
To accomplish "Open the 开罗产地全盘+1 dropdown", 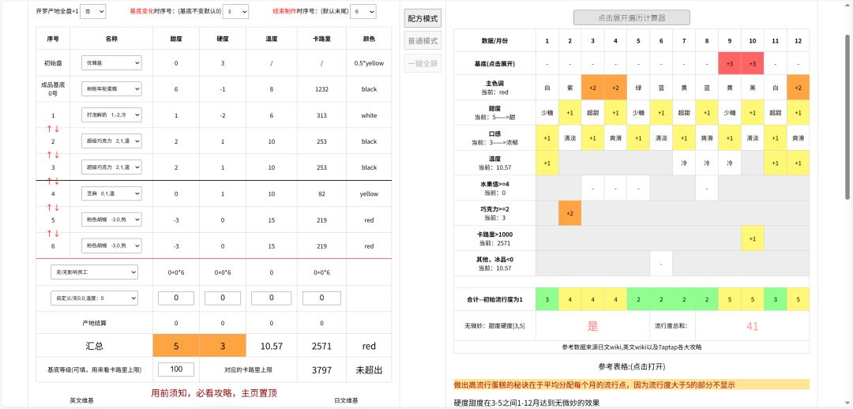I will (93, 11).
